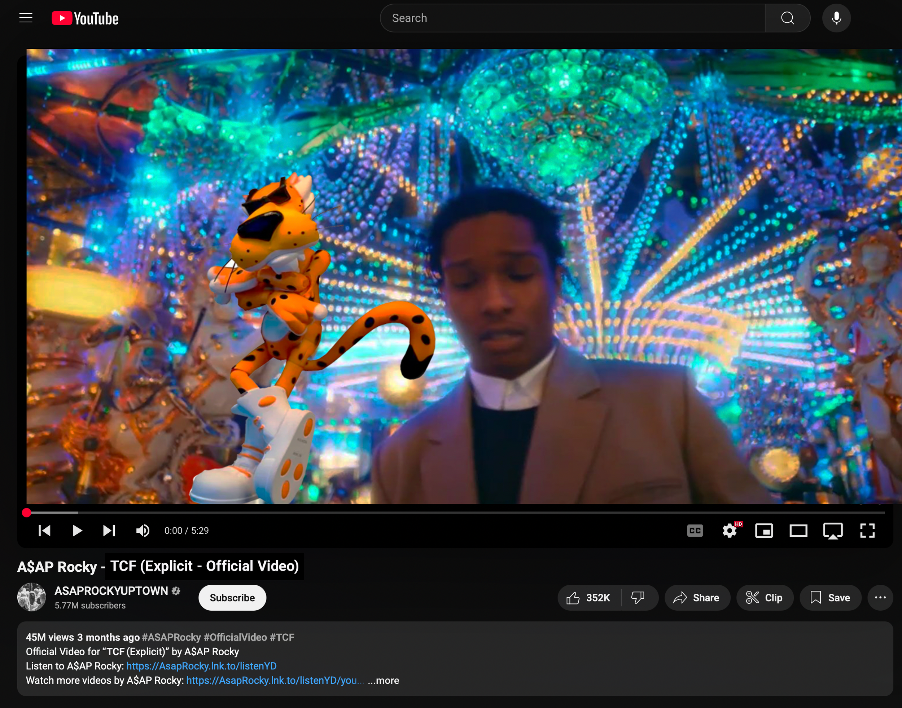Open the hamburger guide menu
This screenshot has height=708, width=902.
click(x=26, y=18)
